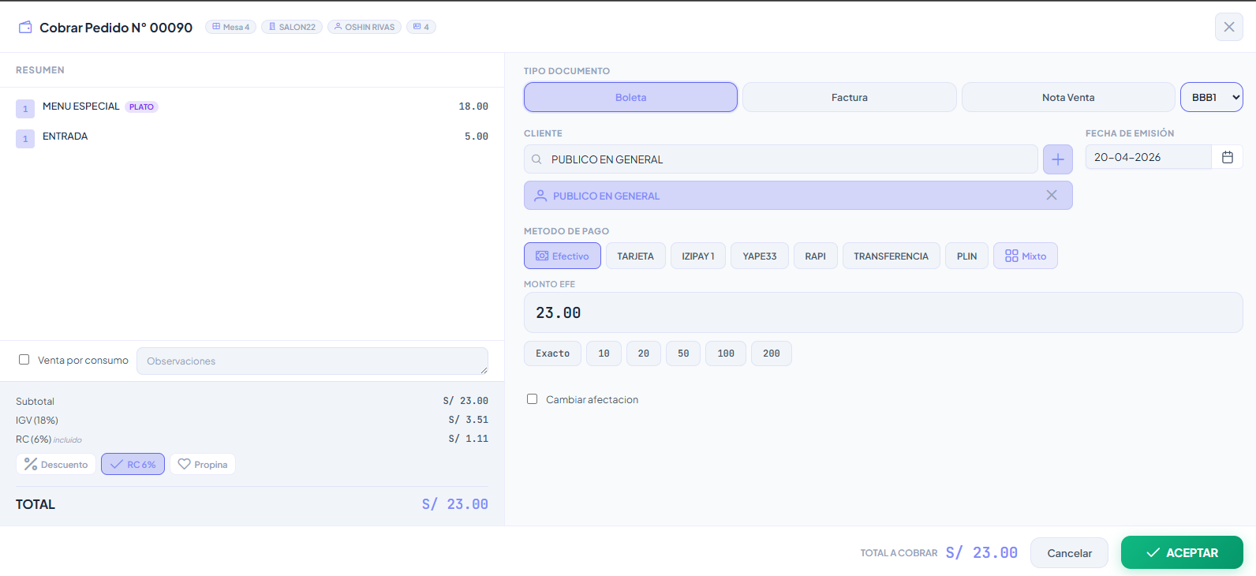The height and width of the screenshot is (576, 1256).
Task: Enable Venta por consumo checkbox
Action: pyautogui.click(x=24, y=360)
